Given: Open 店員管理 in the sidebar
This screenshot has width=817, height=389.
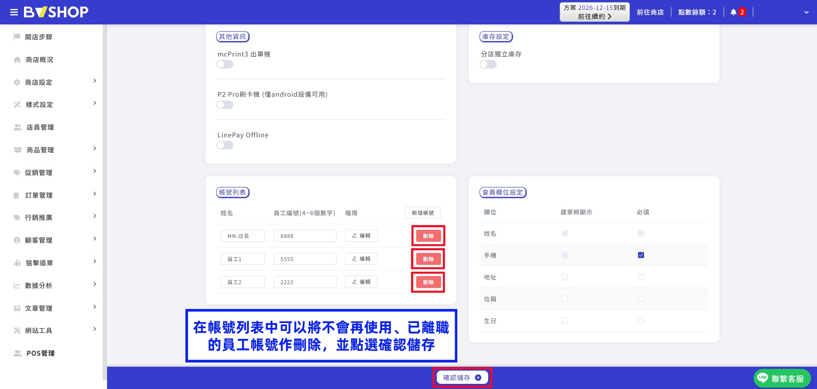Looking at the screenshot, I should click(40, 127).
